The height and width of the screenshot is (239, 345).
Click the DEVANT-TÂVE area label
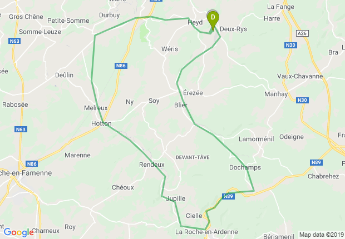click(x=193, y=157)
